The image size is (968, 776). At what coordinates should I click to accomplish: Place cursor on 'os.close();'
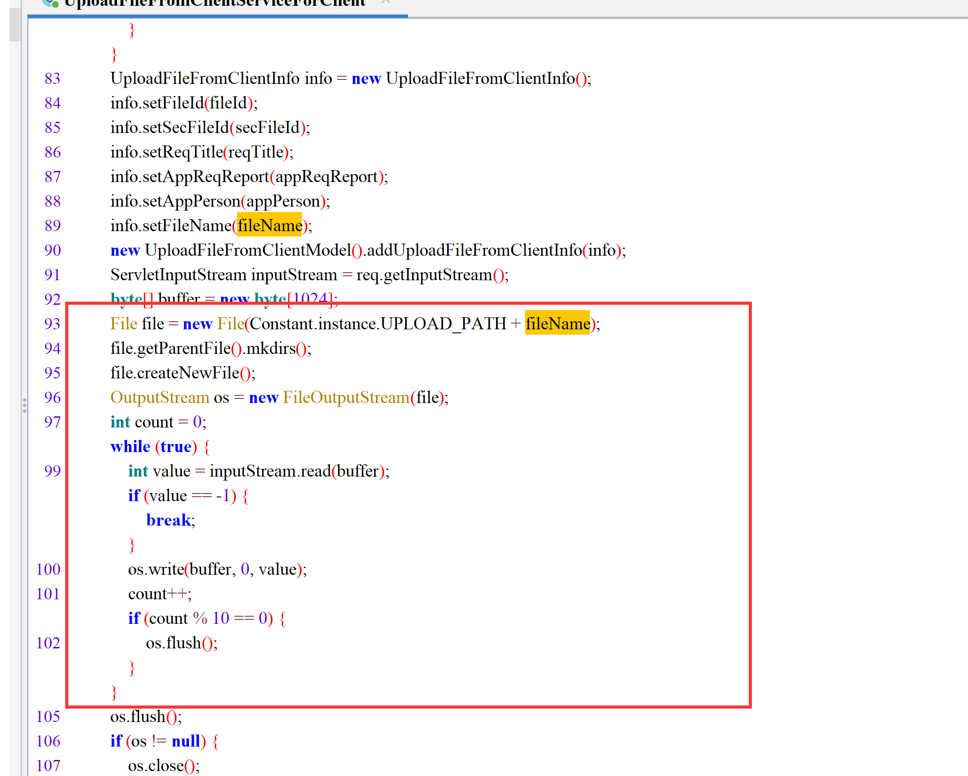point(164,766)
